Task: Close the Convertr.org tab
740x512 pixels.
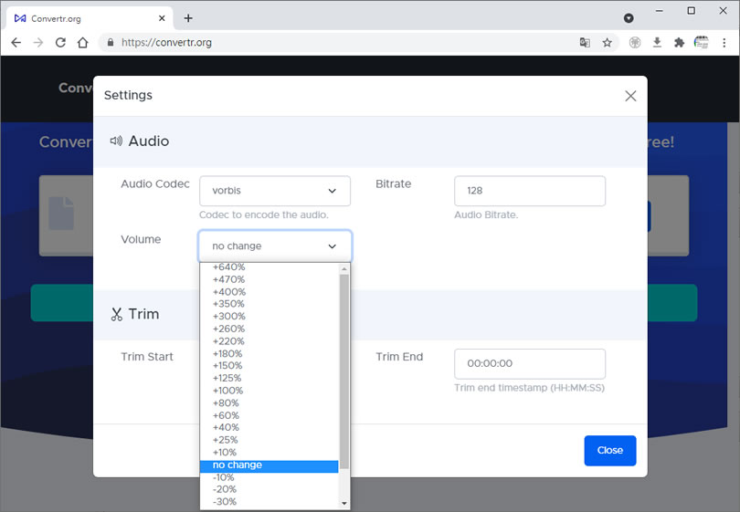Action: tap(162, 18)
